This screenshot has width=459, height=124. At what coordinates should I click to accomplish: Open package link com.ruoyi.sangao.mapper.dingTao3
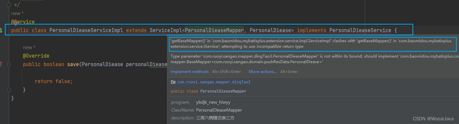(x=213, y=82)
